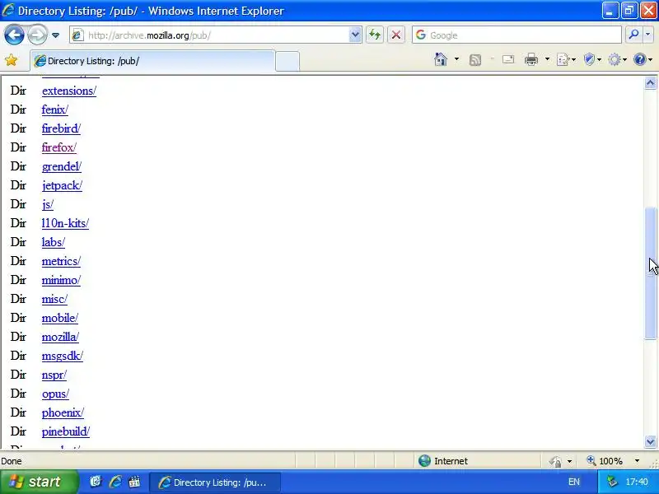659x494 pixels.
Task: Open the l10n-kits/ directory link
Action: point(65,223)
